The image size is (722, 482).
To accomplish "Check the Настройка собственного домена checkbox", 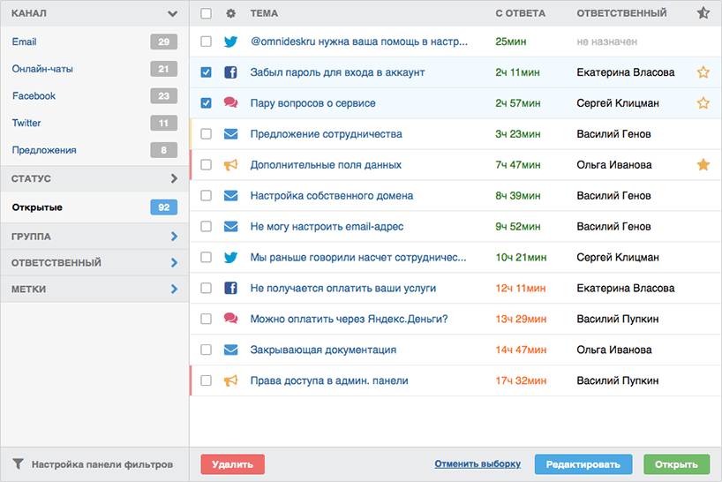I will [x=207, y=196].
